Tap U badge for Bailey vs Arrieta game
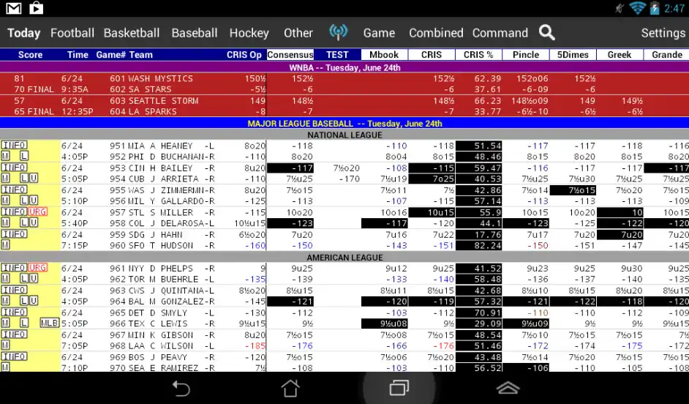 [x=34, y=179]
